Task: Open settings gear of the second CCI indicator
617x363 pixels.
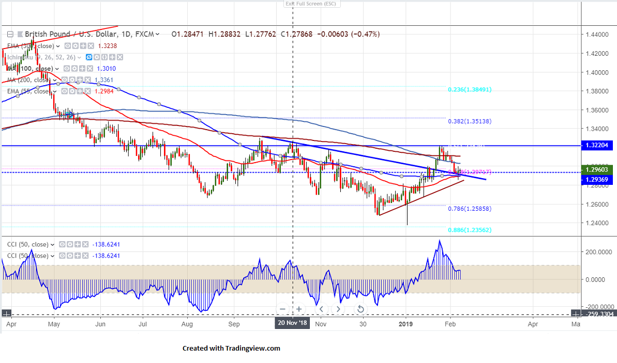Action: point(70,256)
